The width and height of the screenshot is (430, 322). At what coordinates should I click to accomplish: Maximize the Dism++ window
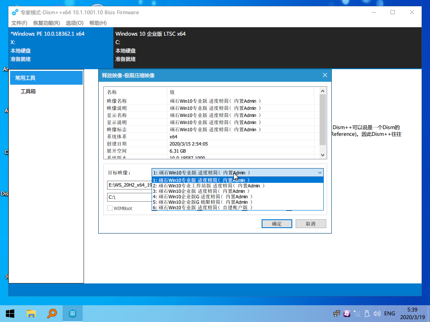tap(393, 12)
